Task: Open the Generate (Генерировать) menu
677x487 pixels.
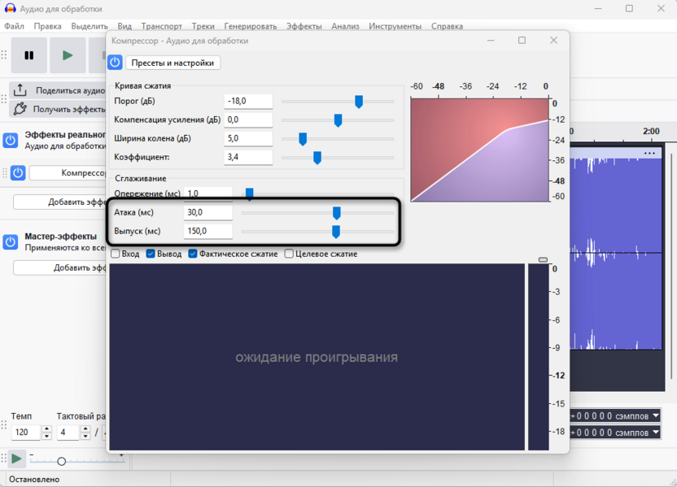Action: click(251, 26)
